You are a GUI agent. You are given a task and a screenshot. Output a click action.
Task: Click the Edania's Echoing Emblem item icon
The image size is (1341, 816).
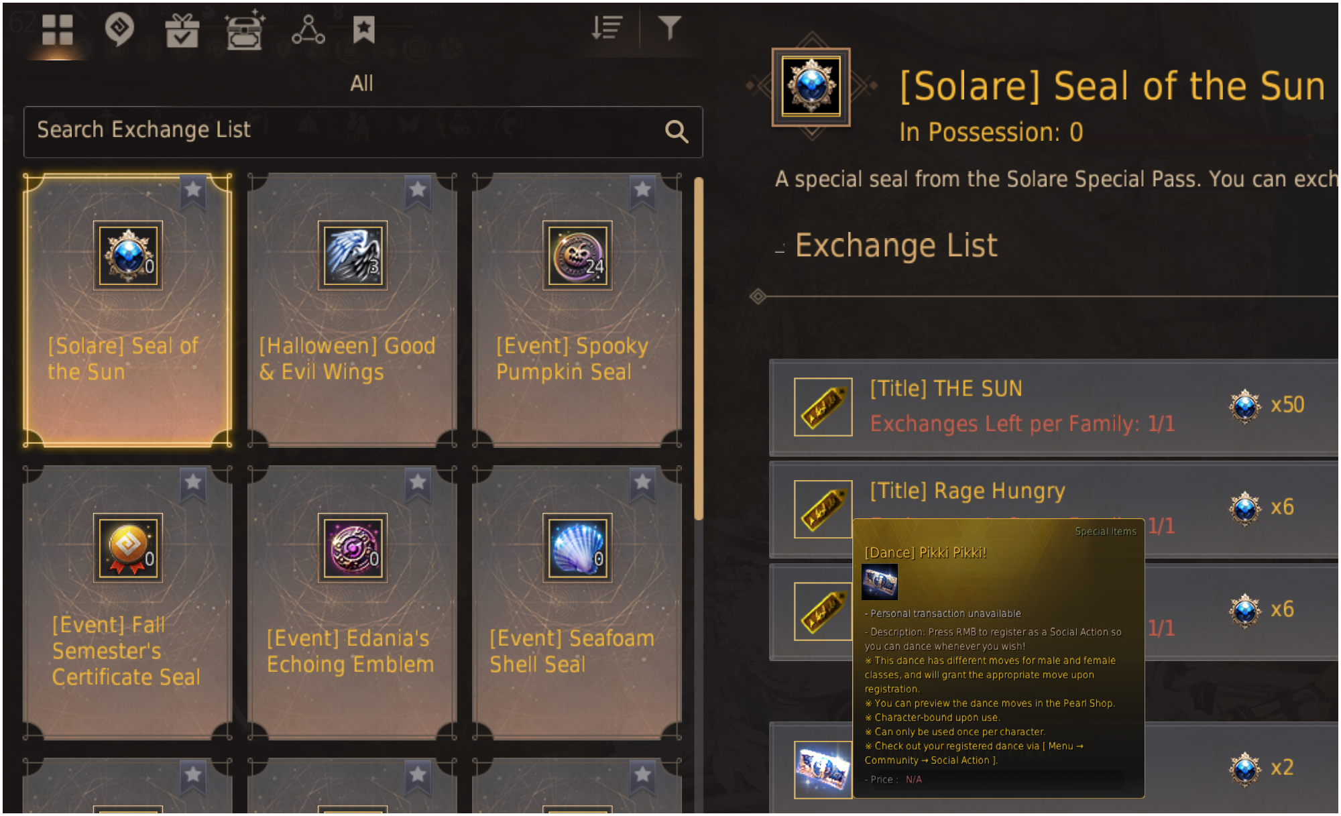click(352, 548)
